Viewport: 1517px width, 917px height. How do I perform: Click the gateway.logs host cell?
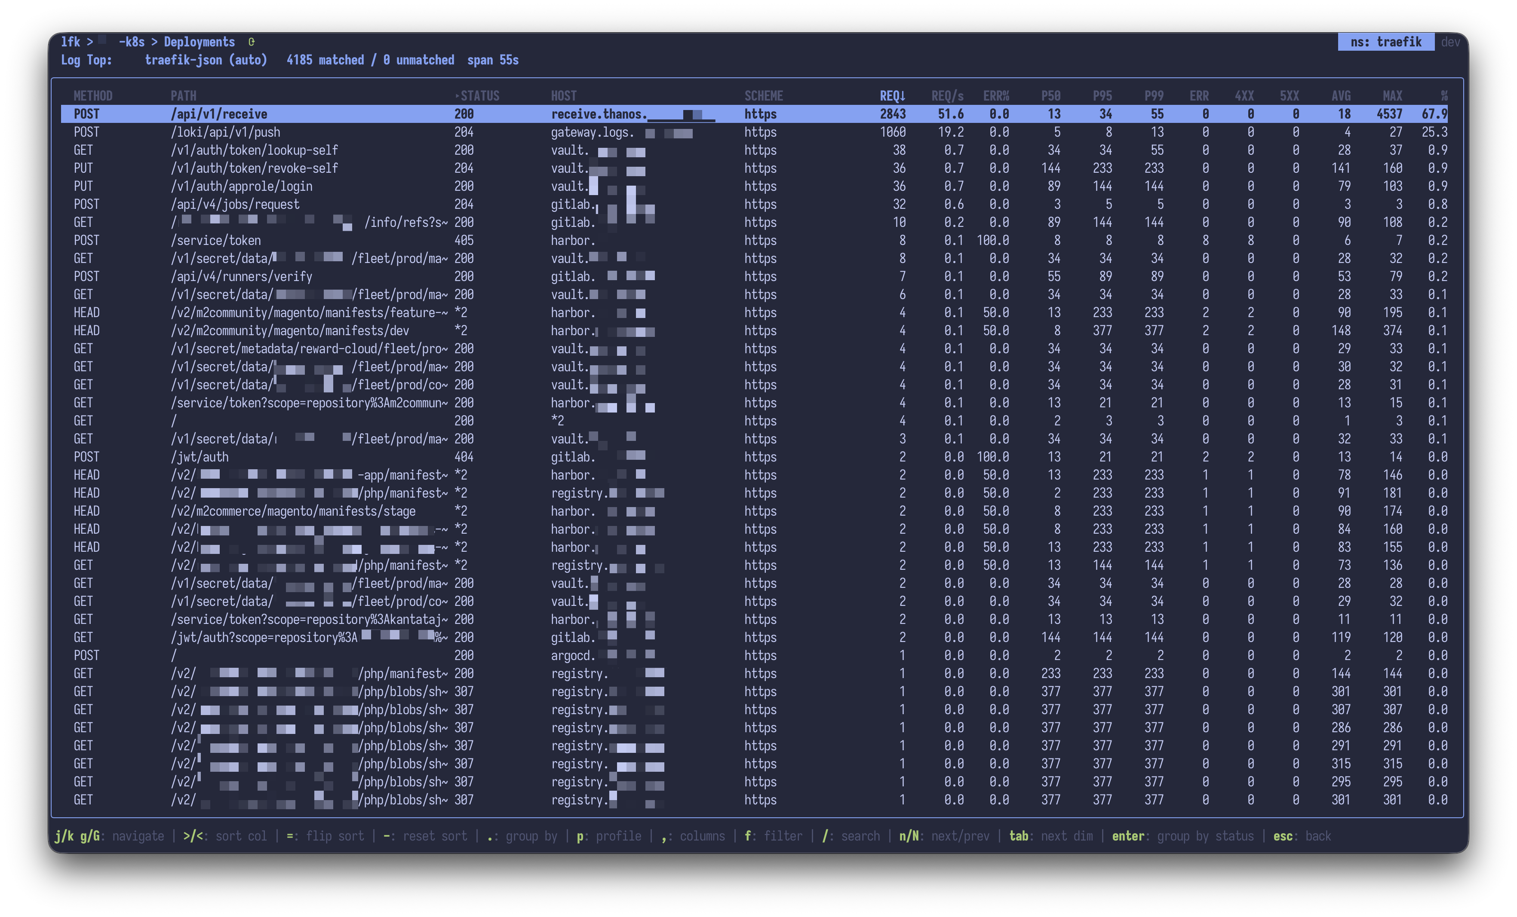click(622, 131)
